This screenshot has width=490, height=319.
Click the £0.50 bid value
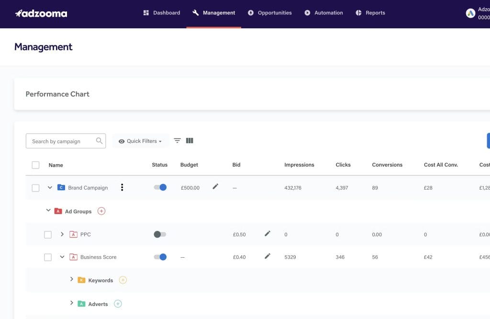pos(239,235)
